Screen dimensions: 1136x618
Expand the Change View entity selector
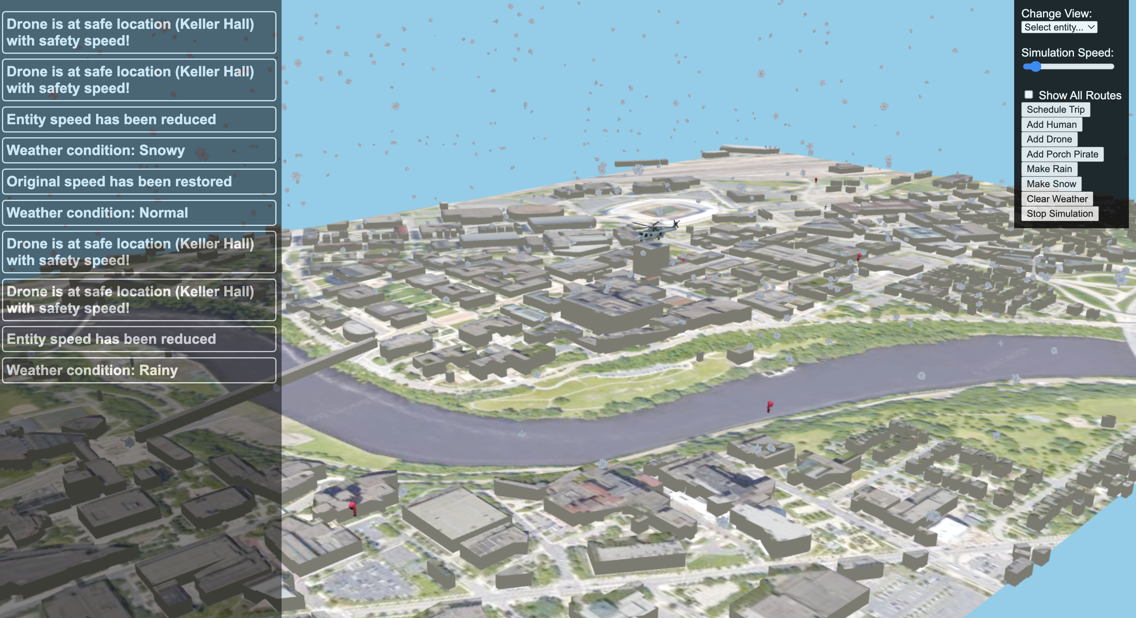coord(1059,27)
